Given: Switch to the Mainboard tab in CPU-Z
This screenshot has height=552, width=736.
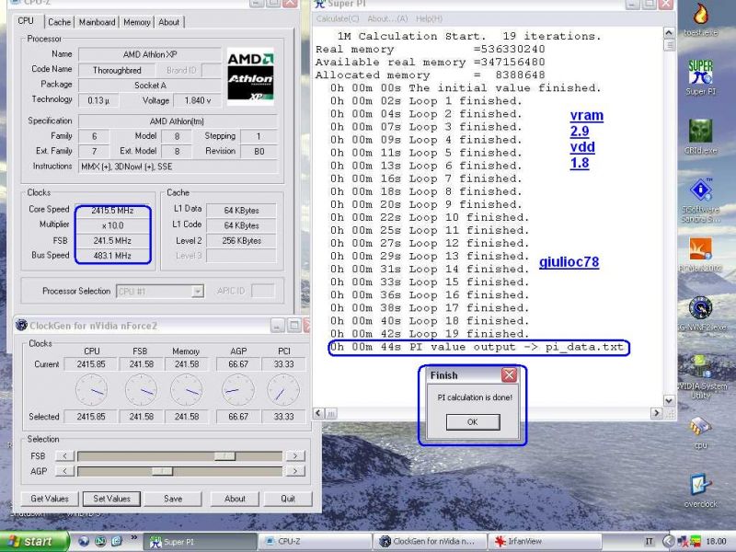Looking at the screenshot, I should (97, 22).
